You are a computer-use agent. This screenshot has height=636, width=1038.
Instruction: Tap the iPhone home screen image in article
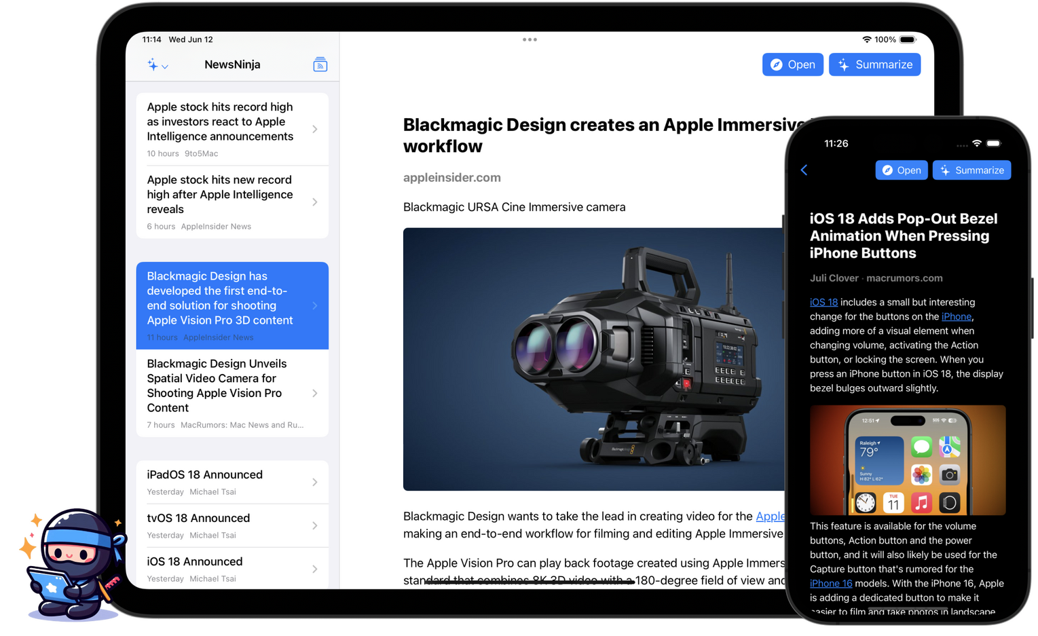click(908, 460)
